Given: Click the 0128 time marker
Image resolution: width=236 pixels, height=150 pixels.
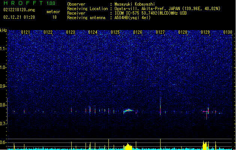Looking at the screenshot, I should click(x=183, y=32).
